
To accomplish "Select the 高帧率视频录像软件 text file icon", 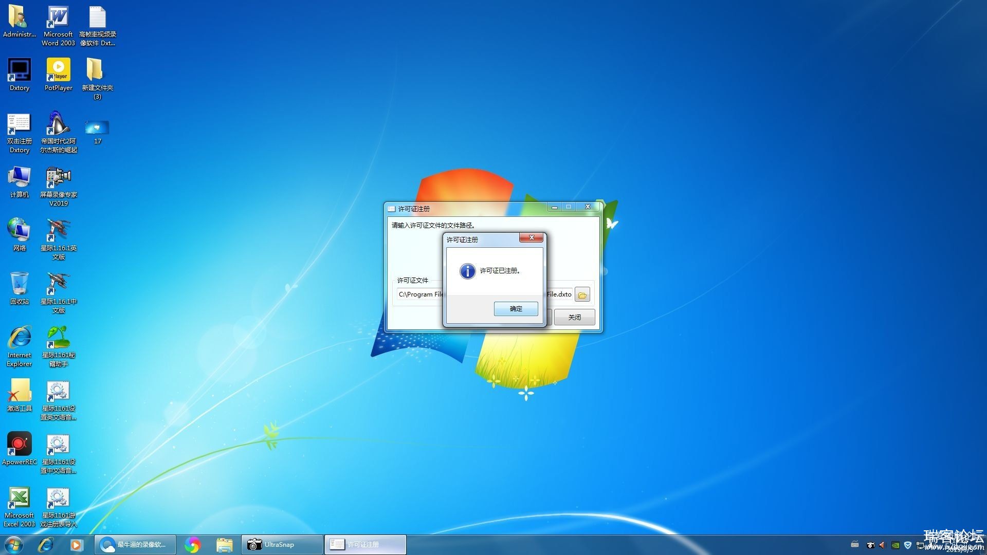I will pos(97,26).
